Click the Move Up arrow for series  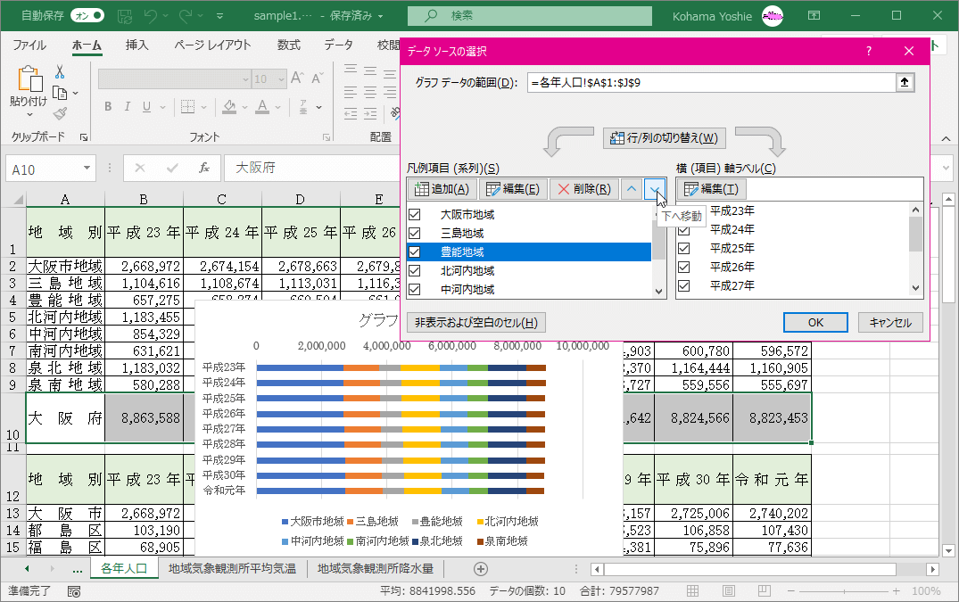632,188
